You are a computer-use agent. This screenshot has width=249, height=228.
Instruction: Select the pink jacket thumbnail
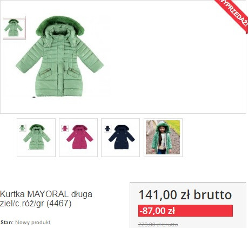click(78, 138)
